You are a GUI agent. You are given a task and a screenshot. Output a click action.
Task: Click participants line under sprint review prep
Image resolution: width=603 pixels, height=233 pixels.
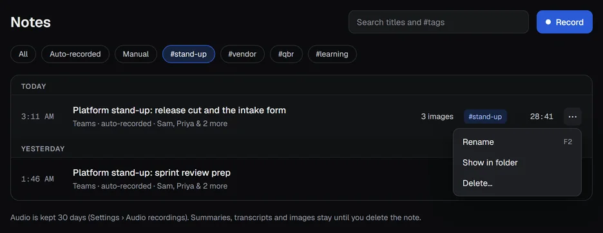click(x=150, y=186)
